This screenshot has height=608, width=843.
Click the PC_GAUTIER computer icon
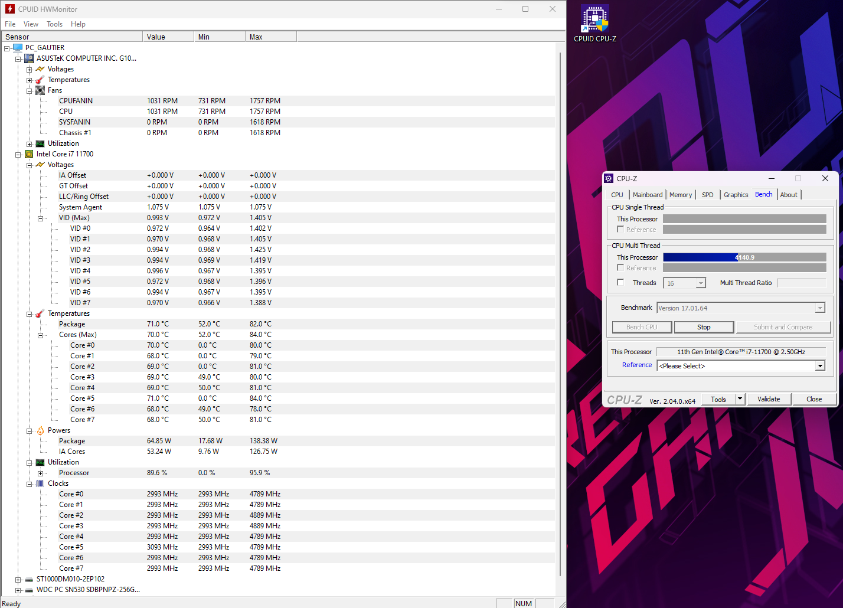pyautogui.click(x=18, y=48)
